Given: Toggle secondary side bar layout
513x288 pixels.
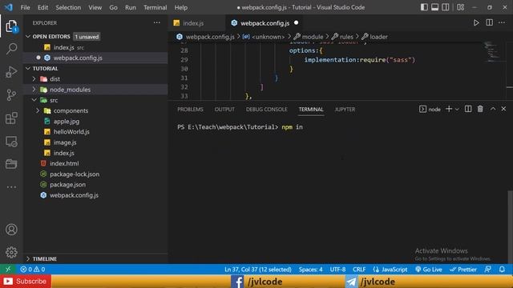Looking at the screenshot, I should pos(446,7).
